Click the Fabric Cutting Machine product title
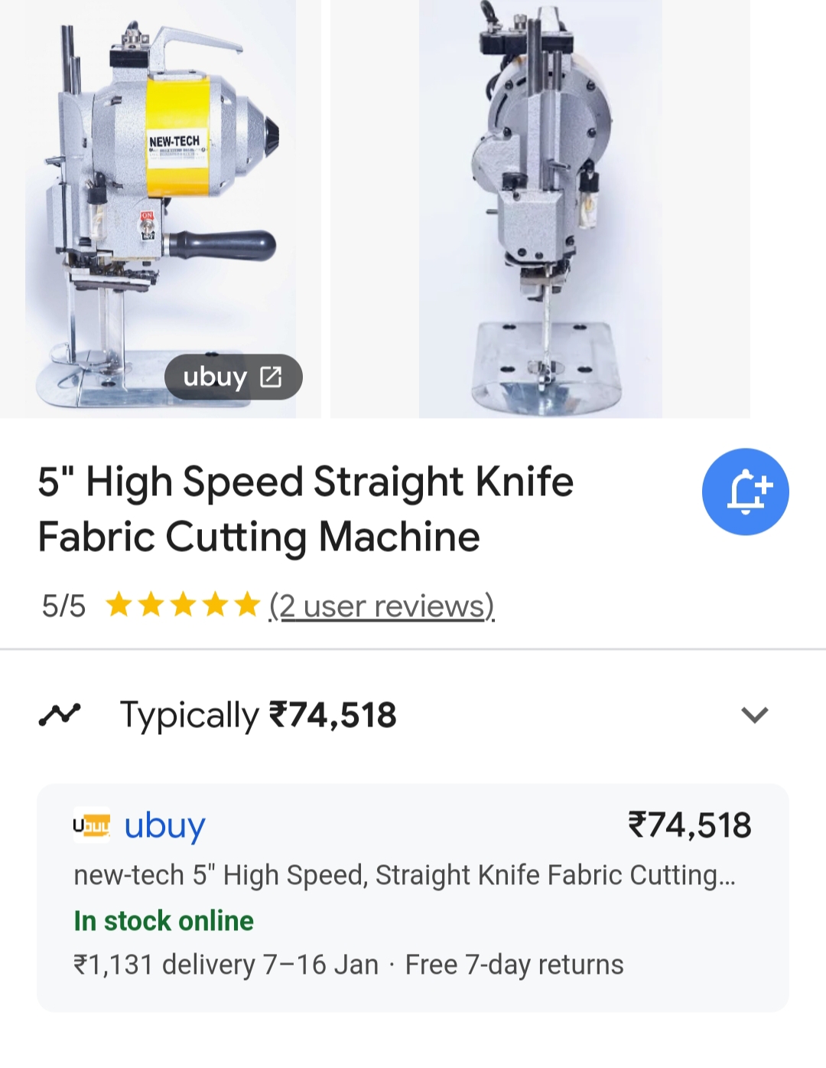826x1068 pixels. (x=306, y=509)
